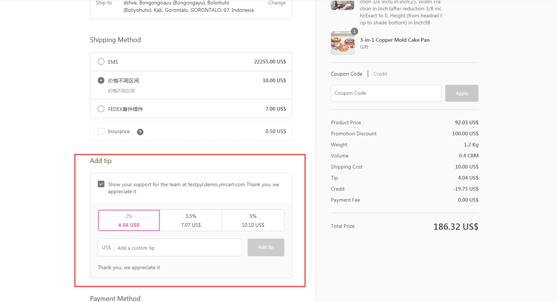Choose the 5% tip of 10.10 US$

click(x=253, y=220)
